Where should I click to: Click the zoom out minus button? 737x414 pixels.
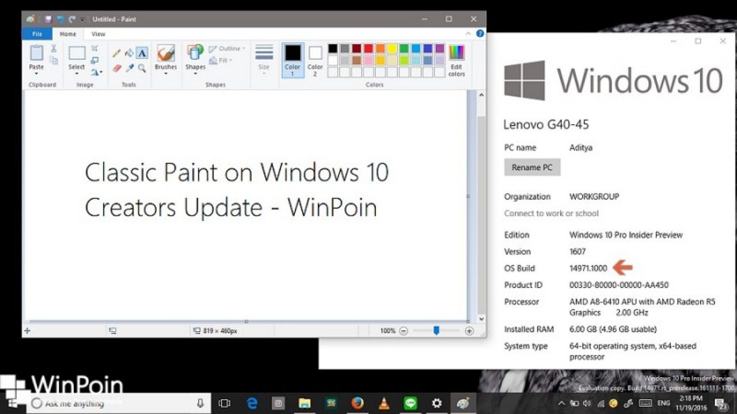[x=404, y=331]
